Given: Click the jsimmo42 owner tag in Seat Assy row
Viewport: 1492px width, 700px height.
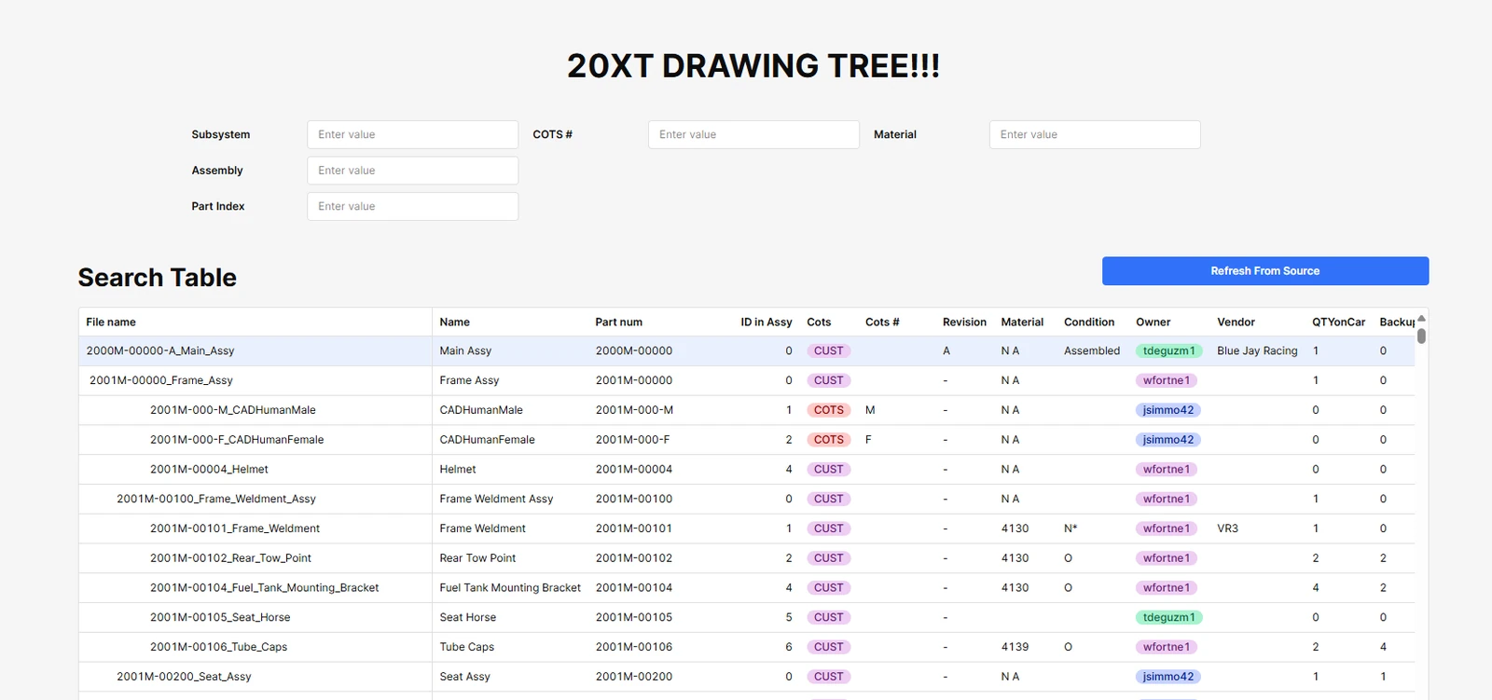Looking at the screenshot, I should [x=1167, y=677].
